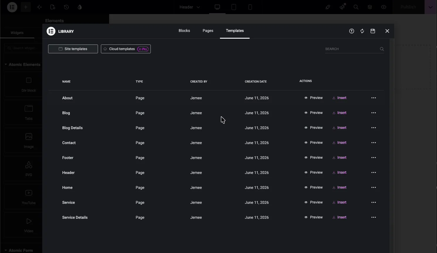Preview the Service template
This screenshot has height=253, width=437.
point(313,202)
